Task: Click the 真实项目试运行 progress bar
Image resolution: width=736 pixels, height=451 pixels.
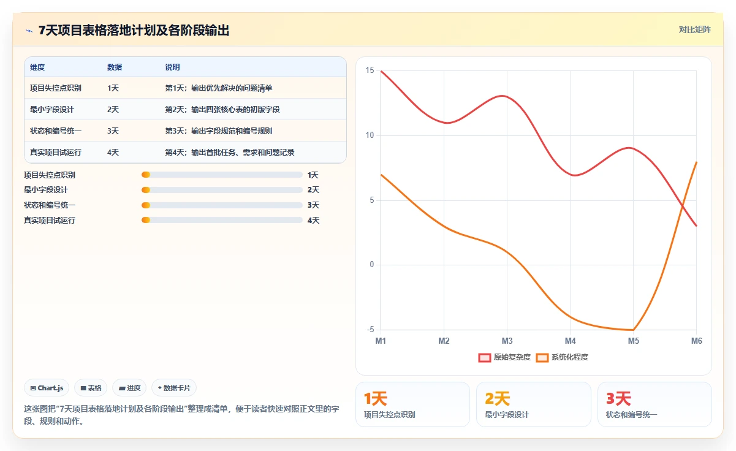Action: click(222, 220)
